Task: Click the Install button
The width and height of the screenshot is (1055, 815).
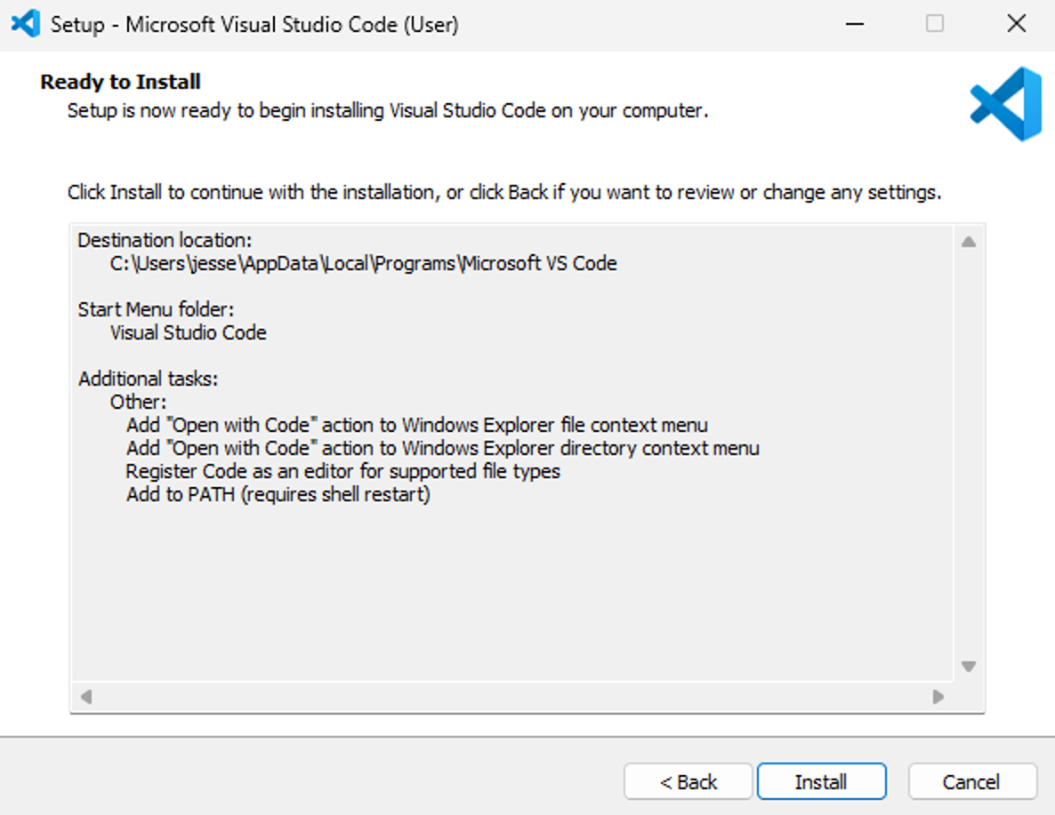Action: 821,782
